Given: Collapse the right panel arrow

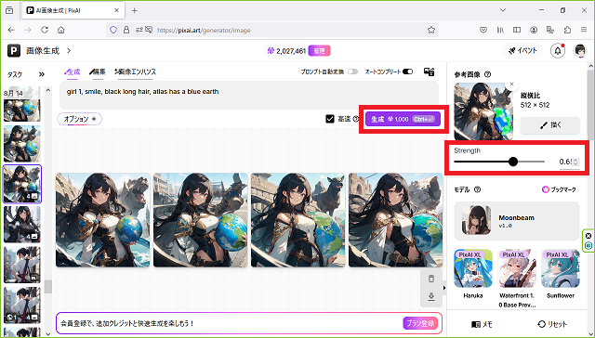Looking at the screenshot, I should pos(444,288).
